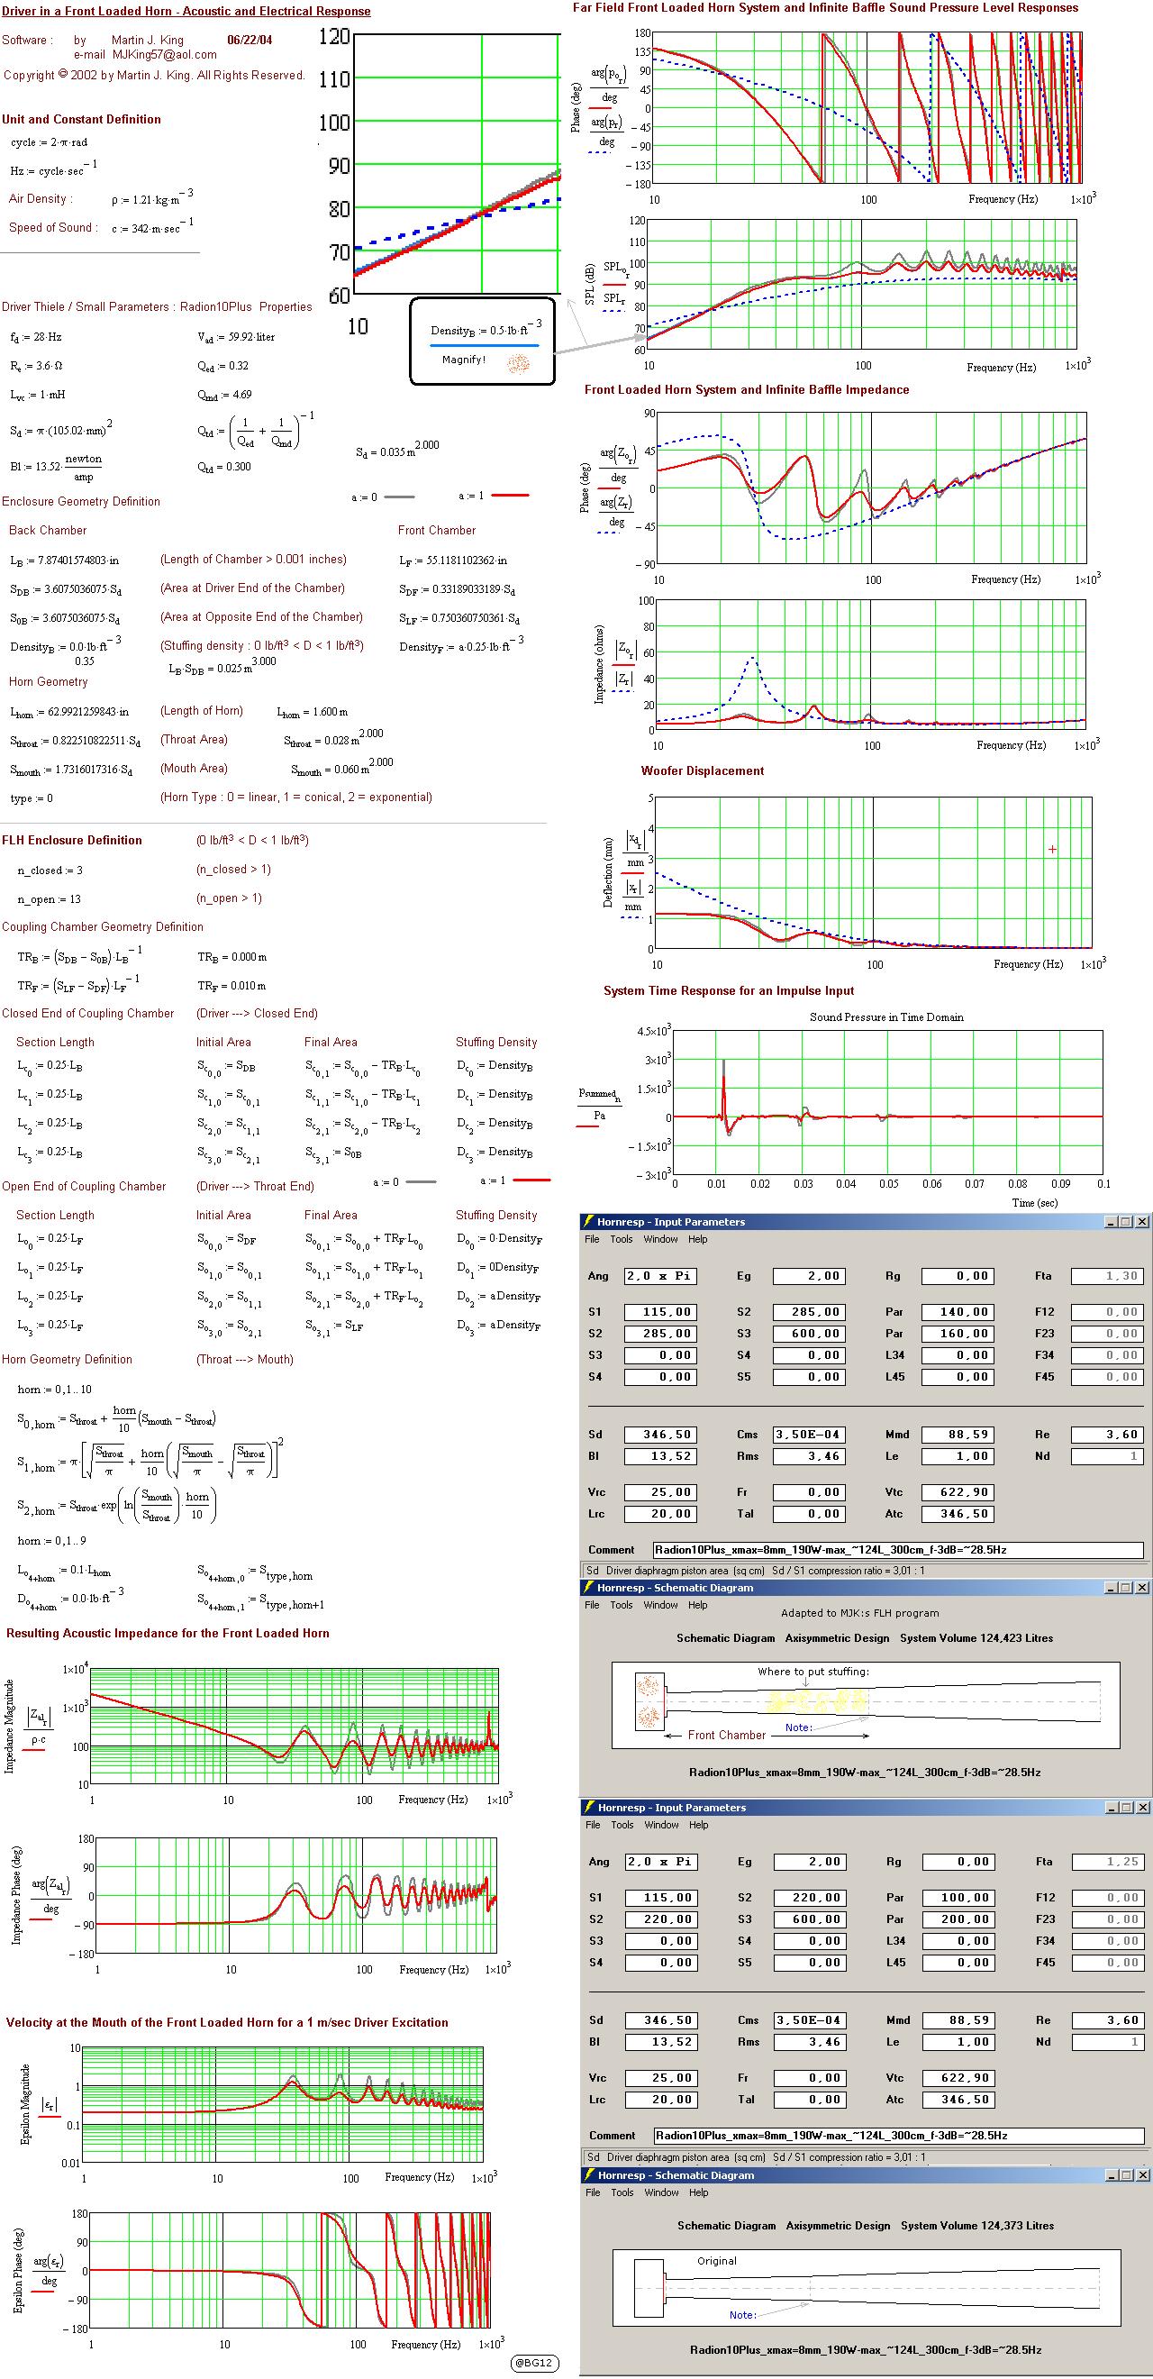This screenshot has width=1153, height=2379.
Task: Click Cms field in Input Parameters window with Fta 1,30
Action: [x=810, y=1435]
